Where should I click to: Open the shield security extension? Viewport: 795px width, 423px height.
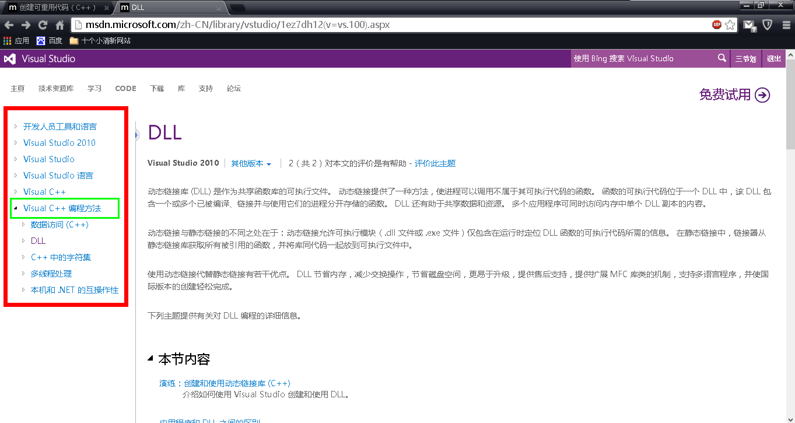point(768,25)
